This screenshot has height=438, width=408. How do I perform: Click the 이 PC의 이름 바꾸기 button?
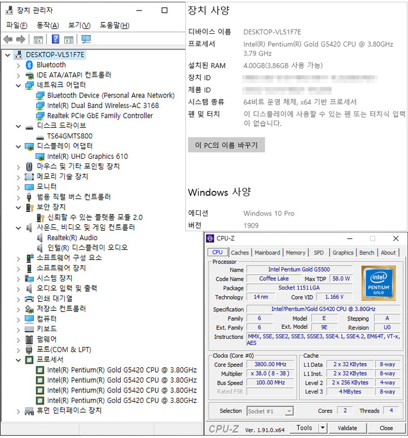226,145
